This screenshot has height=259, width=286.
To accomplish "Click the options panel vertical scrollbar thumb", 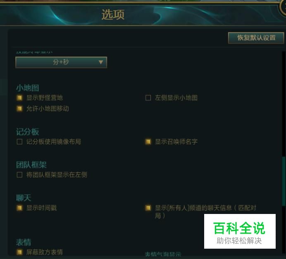I will tap(284, 181).
